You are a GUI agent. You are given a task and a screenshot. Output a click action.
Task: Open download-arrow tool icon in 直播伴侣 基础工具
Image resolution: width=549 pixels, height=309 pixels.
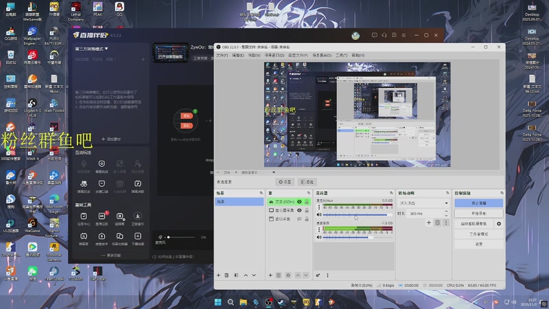[x=138, y=216]
